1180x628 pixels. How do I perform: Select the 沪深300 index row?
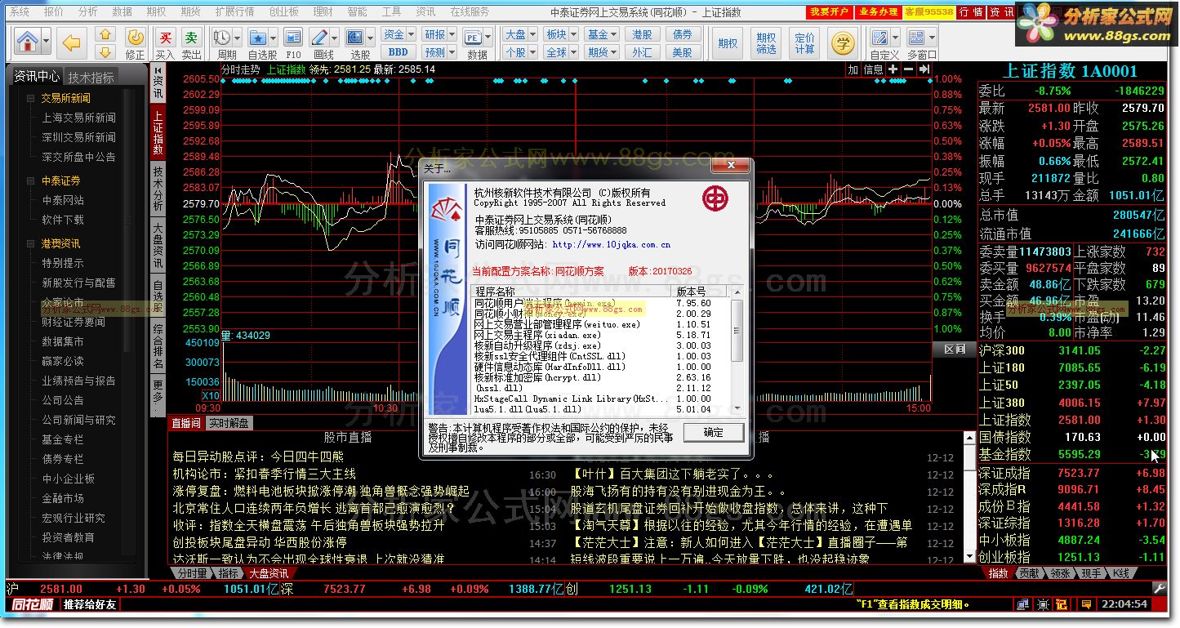point(1073,350)
